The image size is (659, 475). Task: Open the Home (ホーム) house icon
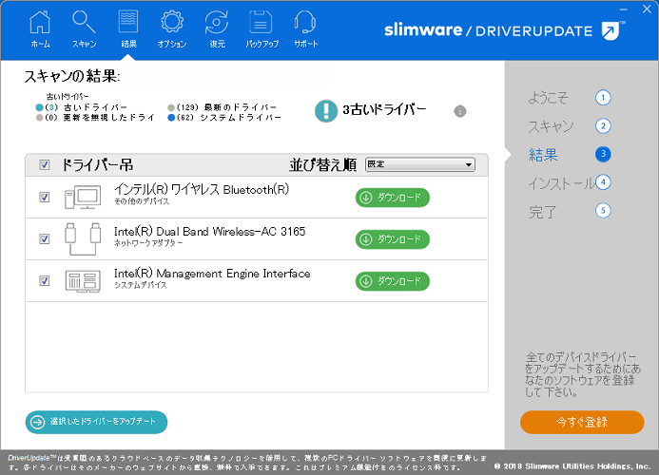pyautogui.click(x=40, y=23)
